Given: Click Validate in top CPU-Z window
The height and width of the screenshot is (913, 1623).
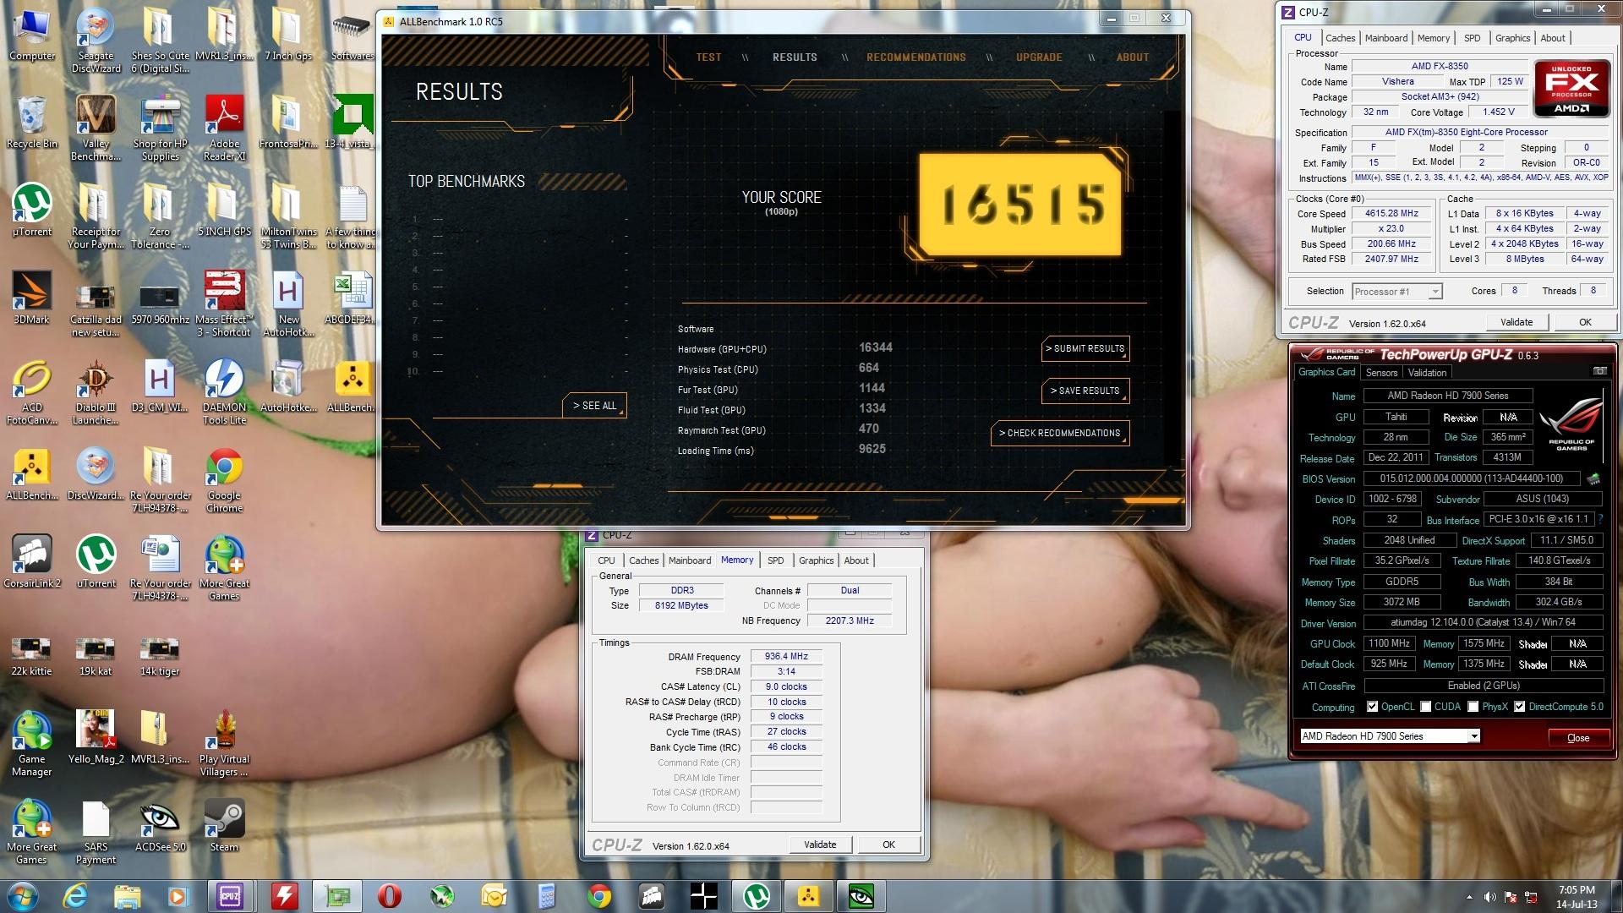Looking at the screenshot, I should 1516,322.
